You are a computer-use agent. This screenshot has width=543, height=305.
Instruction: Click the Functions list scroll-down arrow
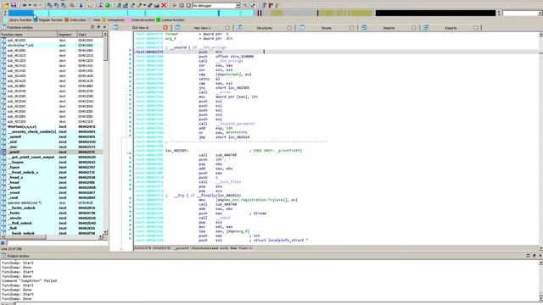(105, 232)
